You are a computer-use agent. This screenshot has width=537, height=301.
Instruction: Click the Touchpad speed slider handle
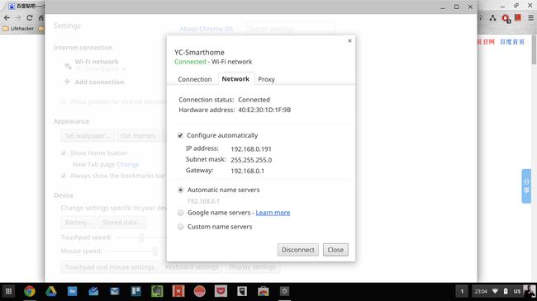(141, 238)
